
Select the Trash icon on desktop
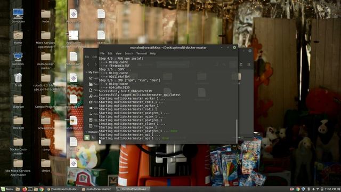tap(18, 79)
